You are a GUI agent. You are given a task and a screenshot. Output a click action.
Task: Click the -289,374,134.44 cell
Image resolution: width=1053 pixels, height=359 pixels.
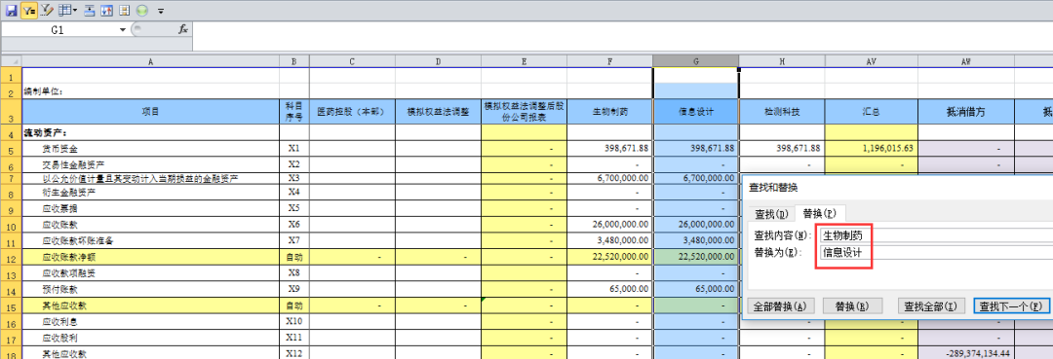pyautogui.click(x=965, y=353)
